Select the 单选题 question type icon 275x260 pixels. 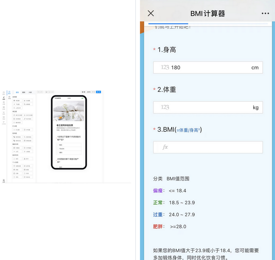pyautogui.click(x=17, y=101)
